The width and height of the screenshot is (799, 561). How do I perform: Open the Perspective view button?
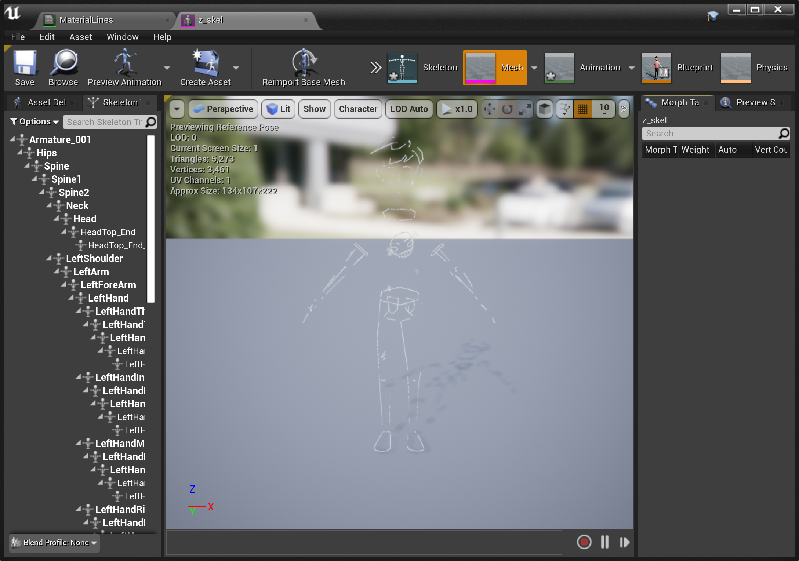[223, 109]
